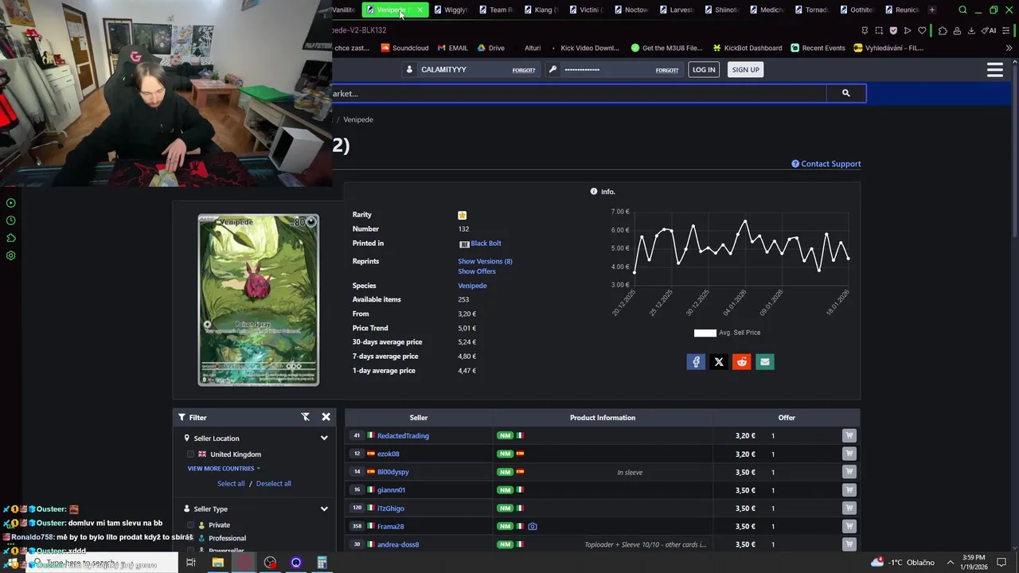1019x573 pixels.
Task: Clear all filters with the crossed-funnel icon
Action: pyautogui.click(x=305, y=417)
